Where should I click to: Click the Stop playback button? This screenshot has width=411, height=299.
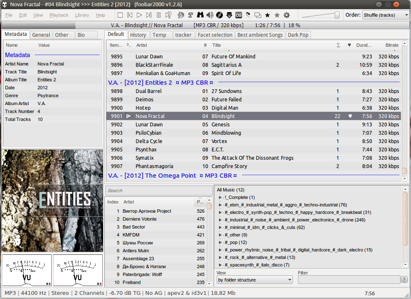pyautogui.click(x=120, y=15)
